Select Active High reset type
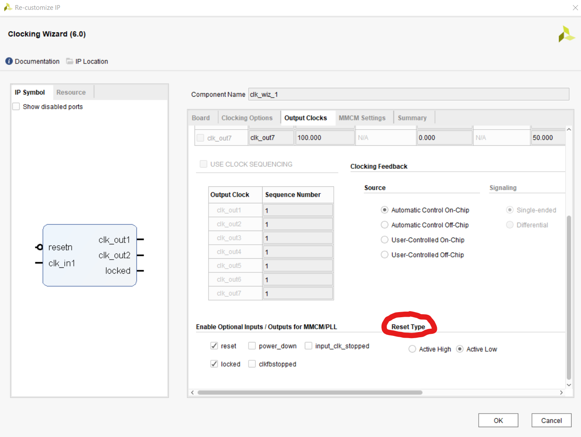 click(x=412, y=349)
